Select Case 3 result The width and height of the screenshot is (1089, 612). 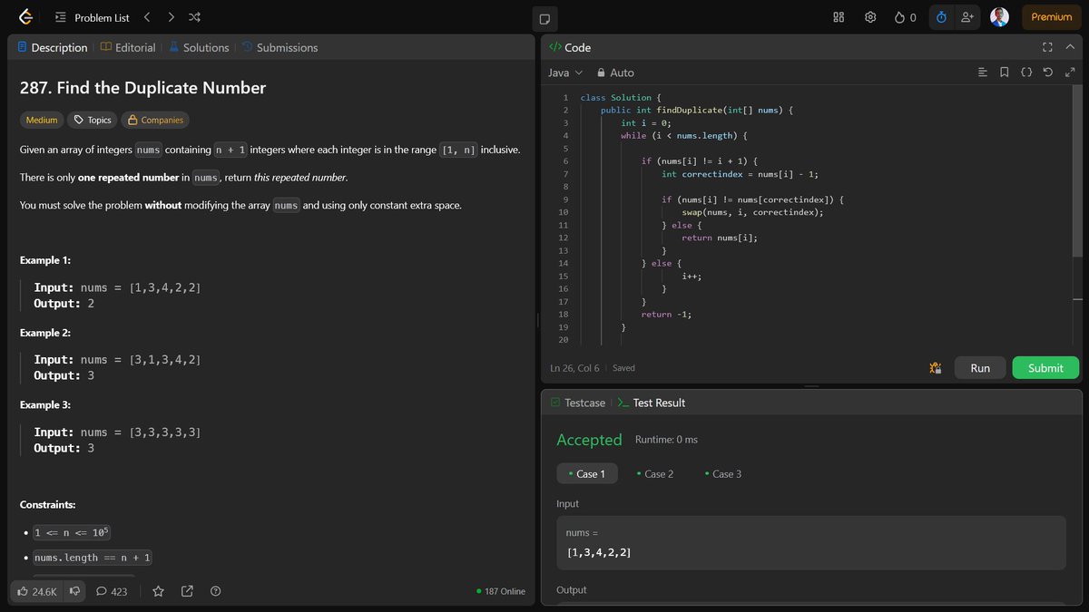click(x=723, y=473)
